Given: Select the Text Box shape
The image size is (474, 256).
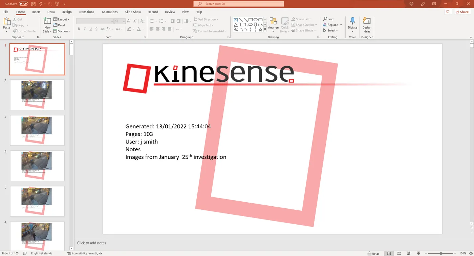Looking at the screenshot, I should [236, 20].
